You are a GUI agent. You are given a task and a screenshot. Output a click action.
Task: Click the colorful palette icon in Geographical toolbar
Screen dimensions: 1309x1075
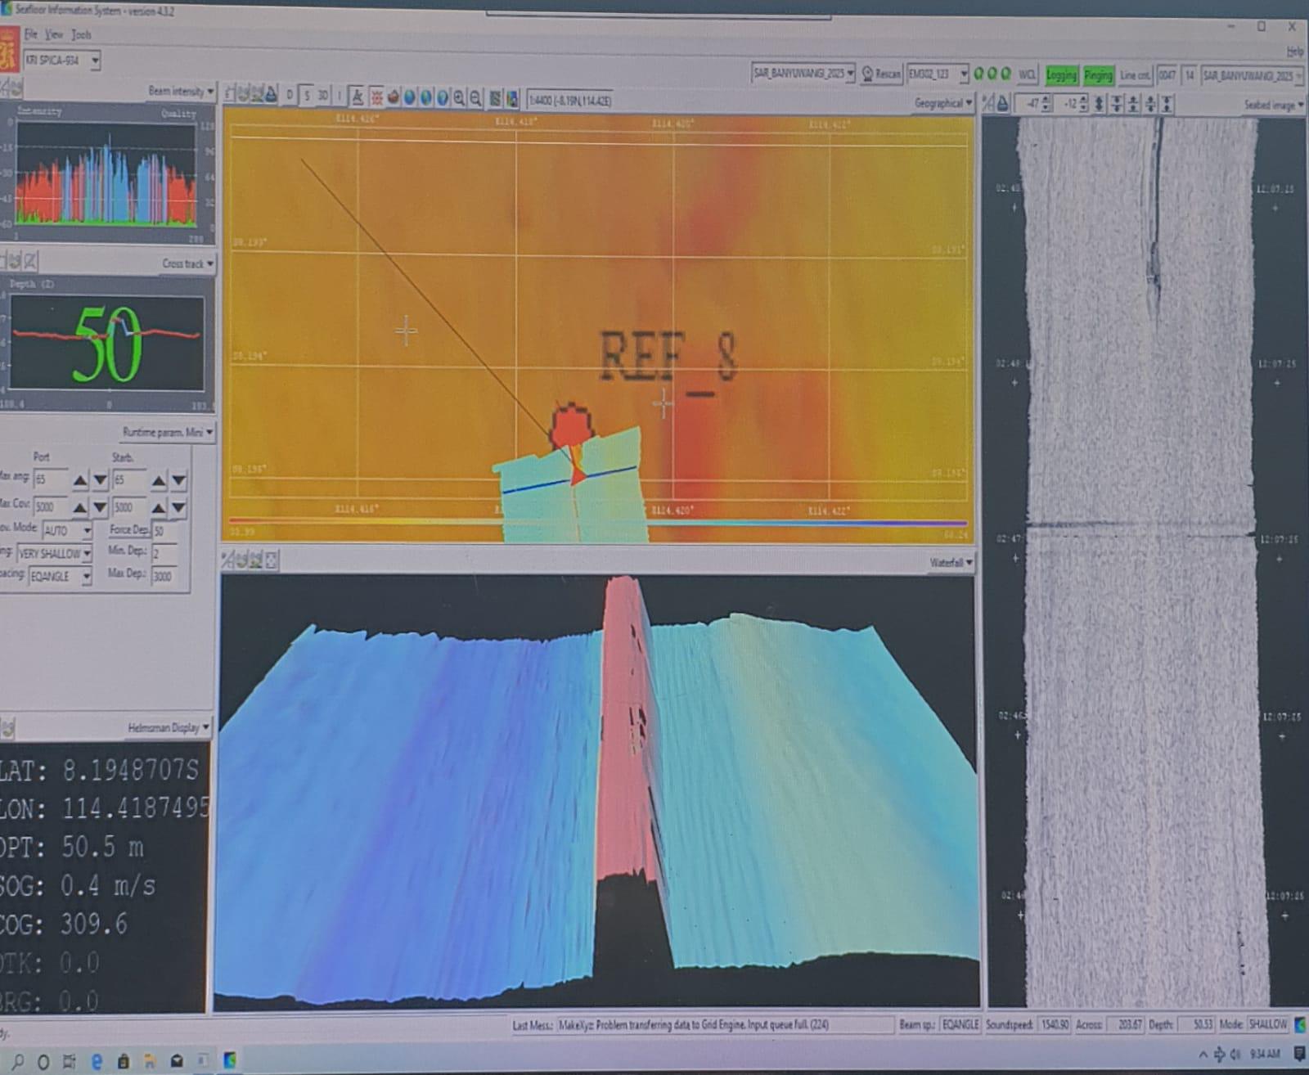[x=512, y=99]
